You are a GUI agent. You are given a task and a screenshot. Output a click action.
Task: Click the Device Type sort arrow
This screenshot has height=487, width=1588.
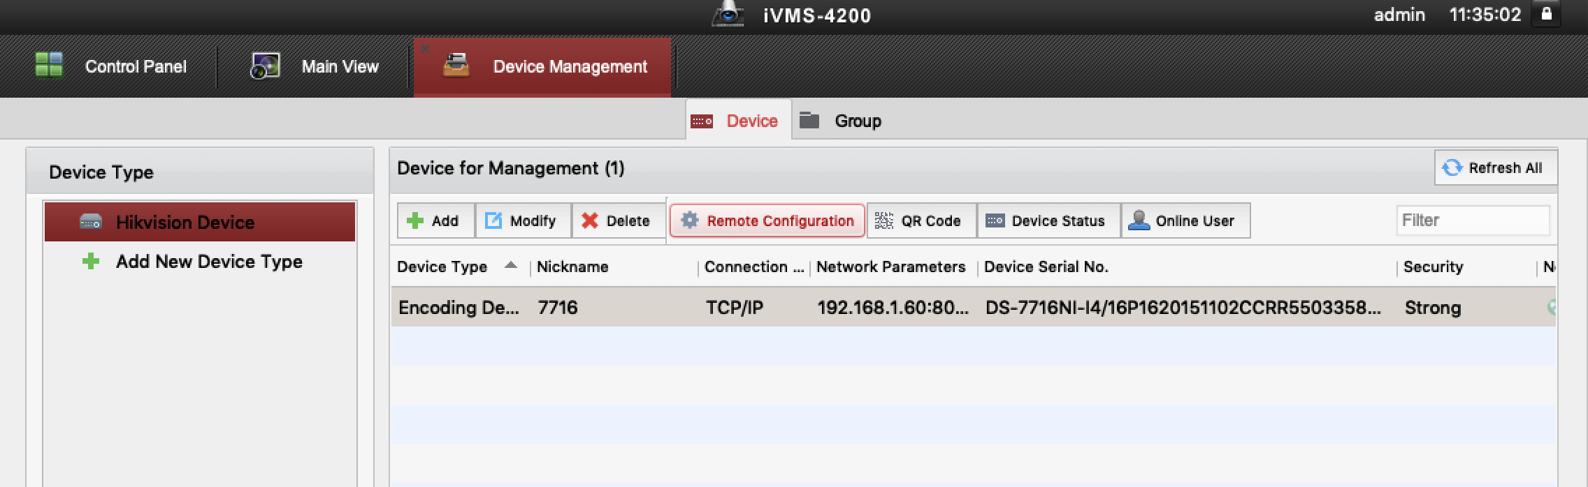click(511, 265)
